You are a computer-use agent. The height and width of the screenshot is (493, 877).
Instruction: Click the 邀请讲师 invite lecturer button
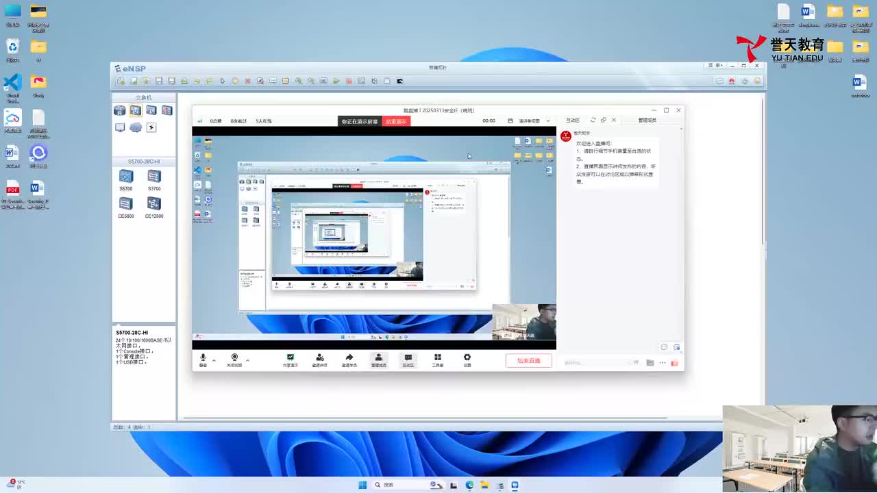[x=320, y=360]
